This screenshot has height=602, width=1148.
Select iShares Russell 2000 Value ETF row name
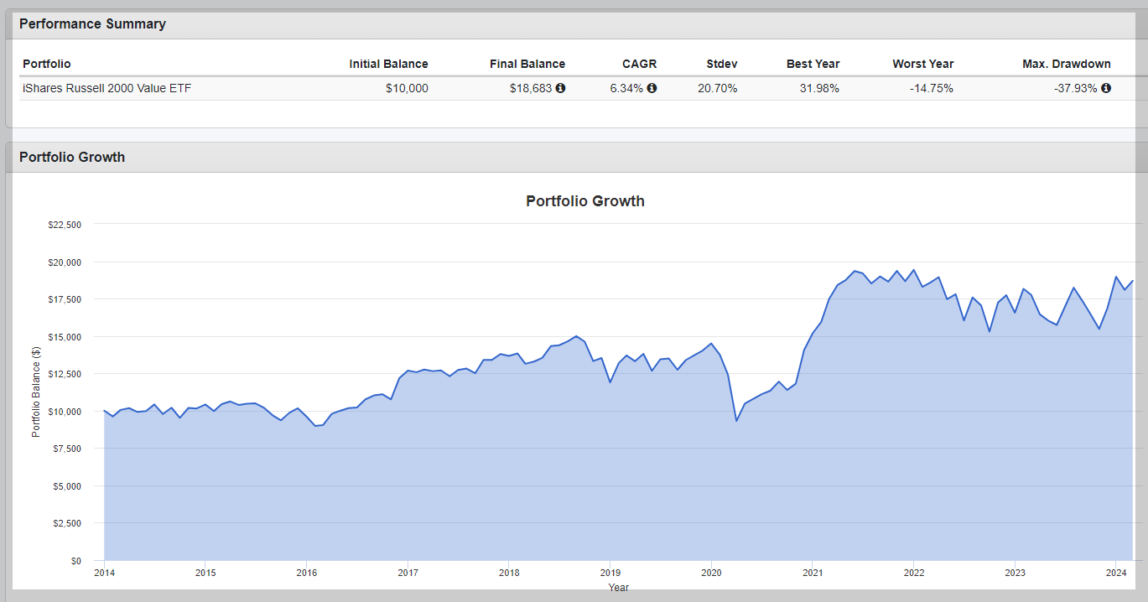(106, 88)
